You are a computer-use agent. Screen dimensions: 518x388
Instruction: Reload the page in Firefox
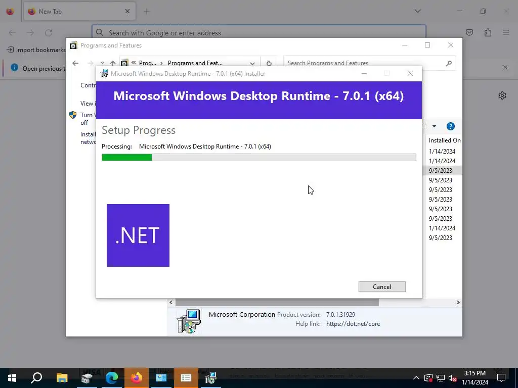click(49, 32)
